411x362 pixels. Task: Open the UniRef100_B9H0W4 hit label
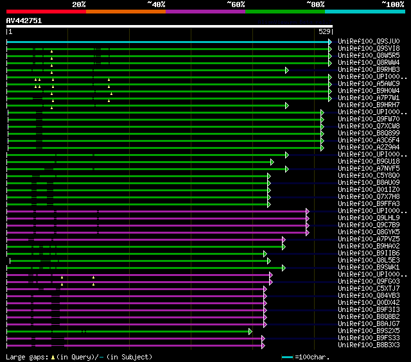tap(369, 91)
